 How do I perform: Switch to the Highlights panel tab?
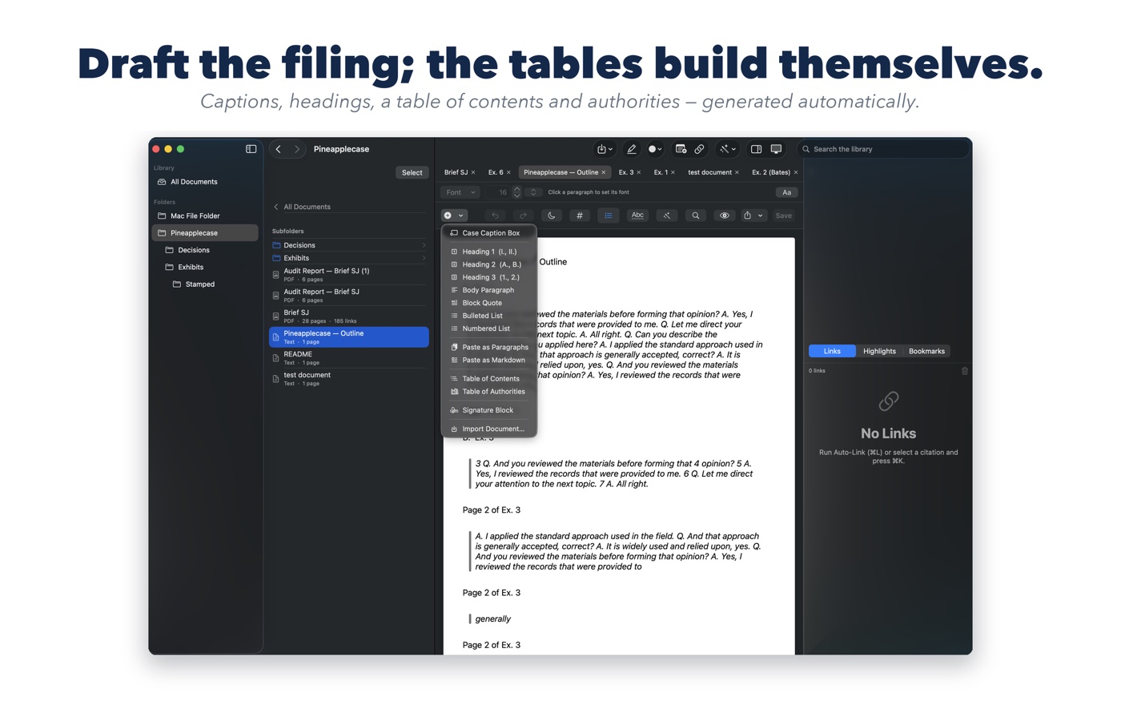(x=879, y=351)
